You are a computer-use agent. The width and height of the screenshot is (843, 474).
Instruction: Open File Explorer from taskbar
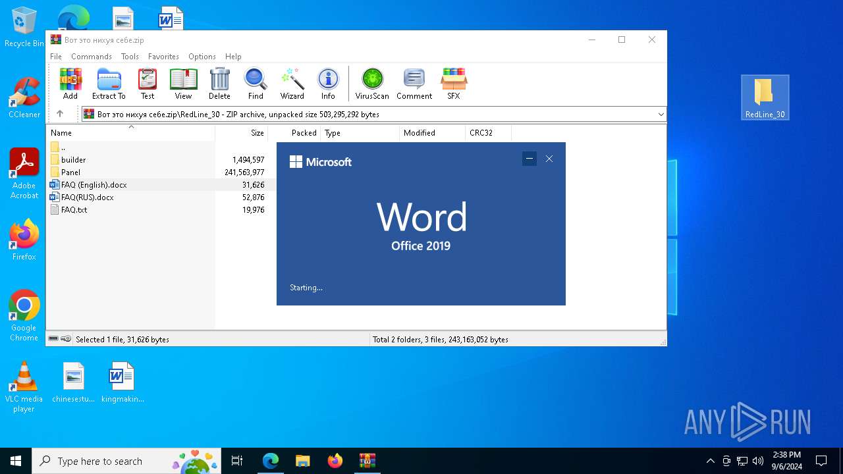tap(303, 461)
